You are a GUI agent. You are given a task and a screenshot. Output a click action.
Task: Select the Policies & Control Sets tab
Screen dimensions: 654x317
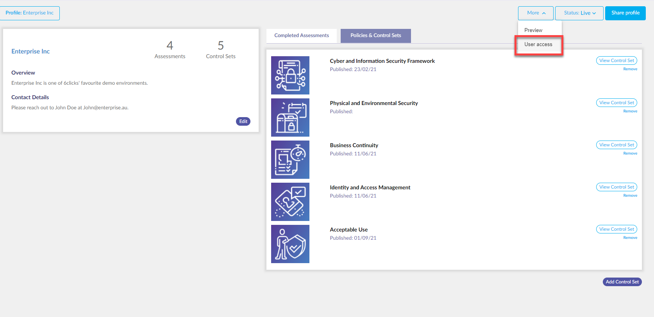[376, 36]
